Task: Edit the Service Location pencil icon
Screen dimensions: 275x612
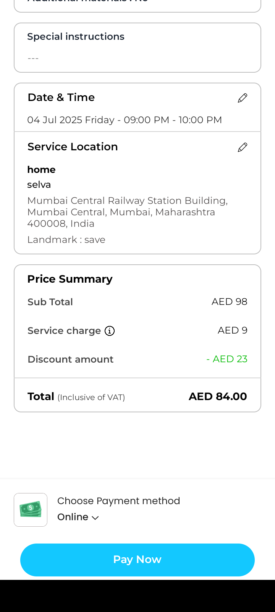Action: (243, 147)
